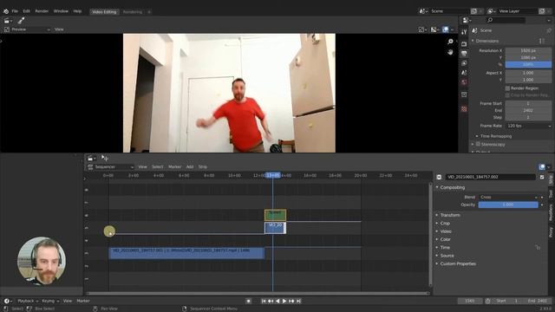The height and width of the screenshot is (312, 555).
Task: Click the auto keying record button
Action: point(249,301)
